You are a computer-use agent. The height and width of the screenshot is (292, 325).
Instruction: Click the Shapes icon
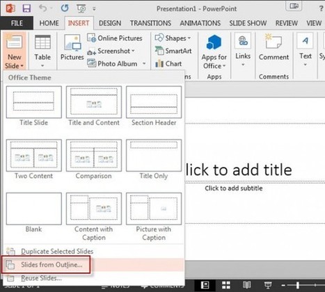[x=159, y=38]
